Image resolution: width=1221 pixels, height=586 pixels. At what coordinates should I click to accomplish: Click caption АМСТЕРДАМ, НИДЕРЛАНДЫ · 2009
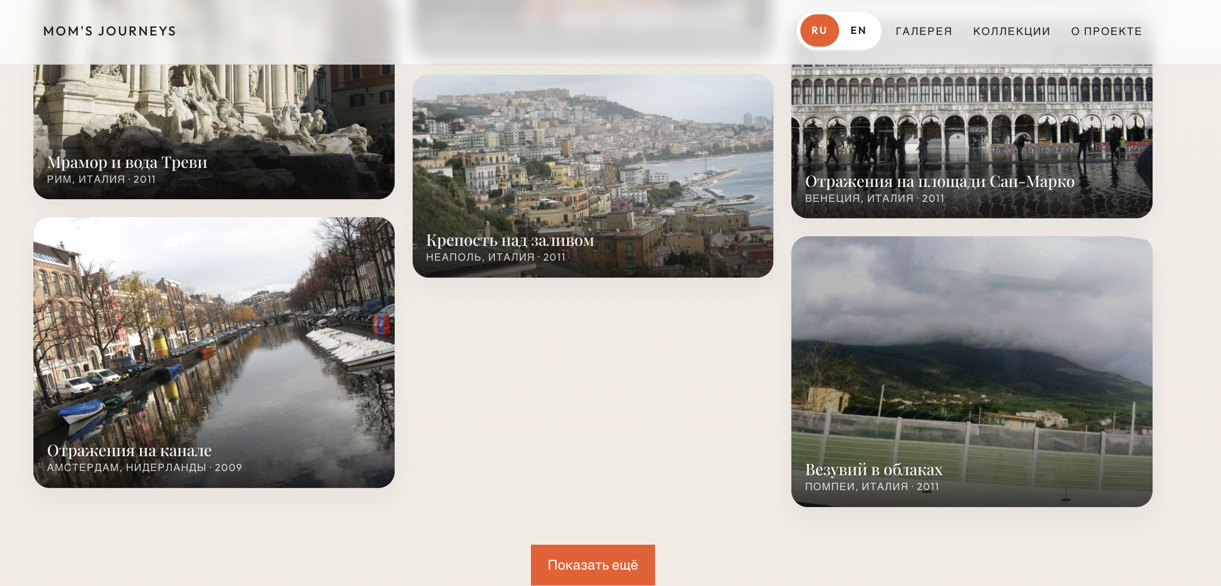144,467
